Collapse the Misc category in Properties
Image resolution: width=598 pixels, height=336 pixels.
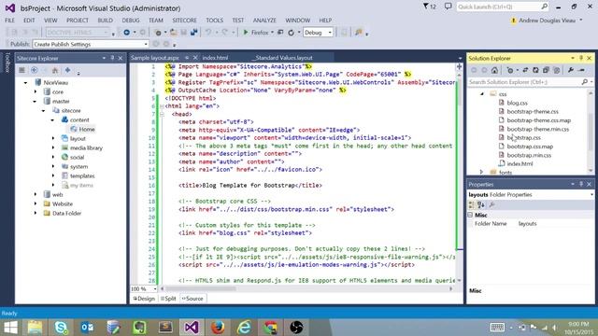pyautogui.click(x=471, y=215)
